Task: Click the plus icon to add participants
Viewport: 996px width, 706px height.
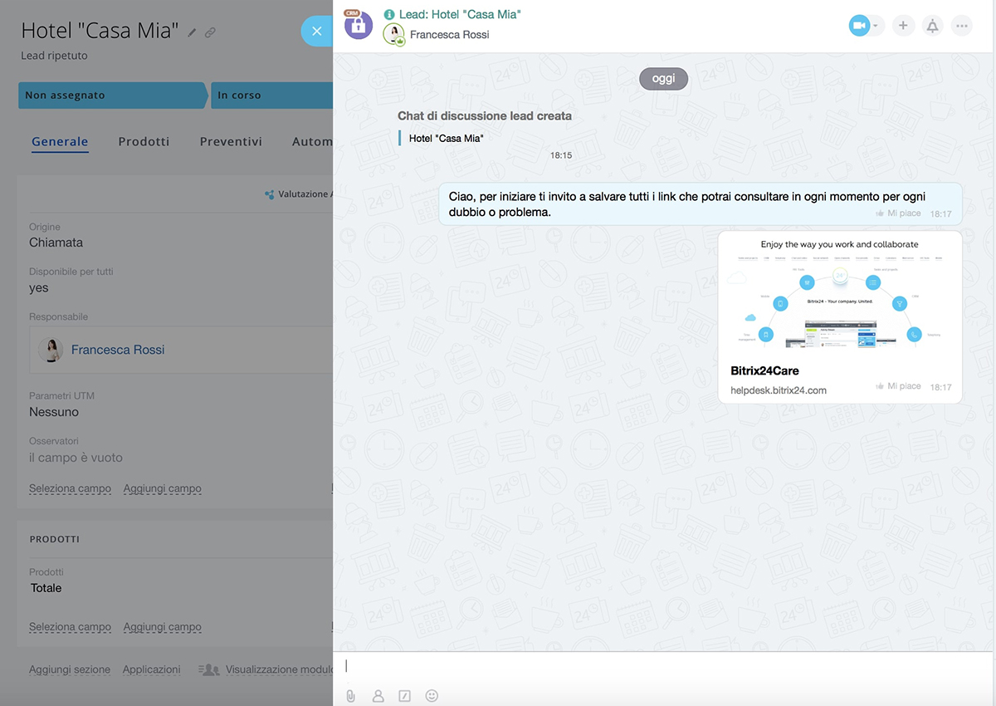Action: click(x=903, y=26)
